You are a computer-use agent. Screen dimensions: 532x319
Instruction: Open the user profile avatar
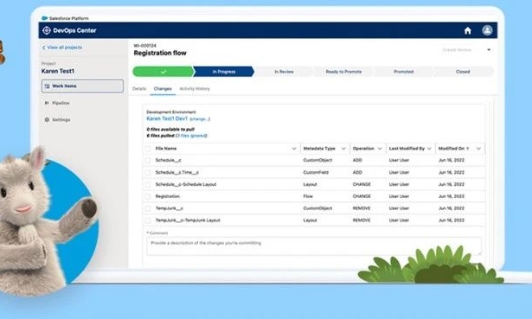tap(487, 30)
